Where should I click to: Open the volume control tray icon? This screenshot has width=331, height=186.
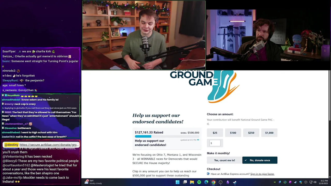315,182
